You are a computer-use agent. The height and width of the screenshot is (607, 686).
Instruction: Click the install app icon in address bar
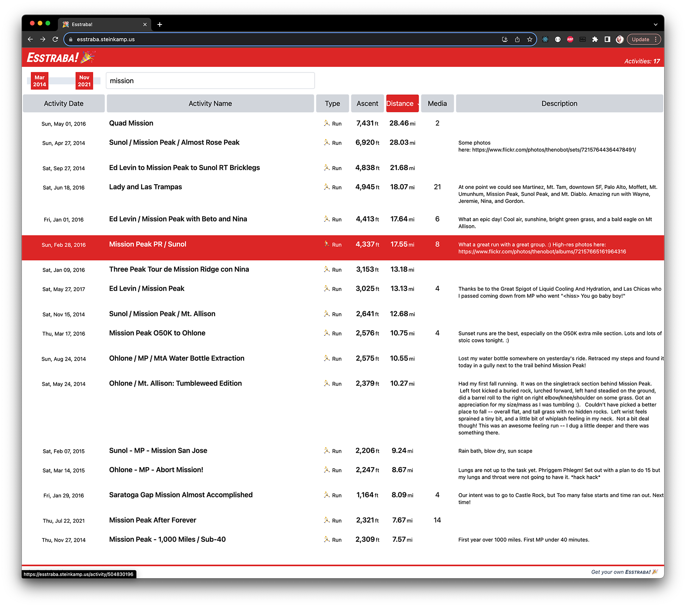coord(504,39)
